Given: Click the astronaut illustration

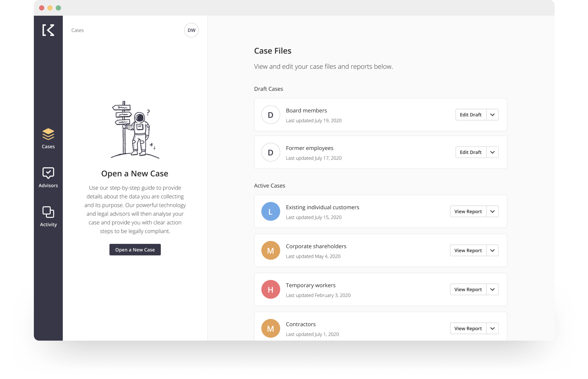Looking at the screenshot, I should (134, 129).
